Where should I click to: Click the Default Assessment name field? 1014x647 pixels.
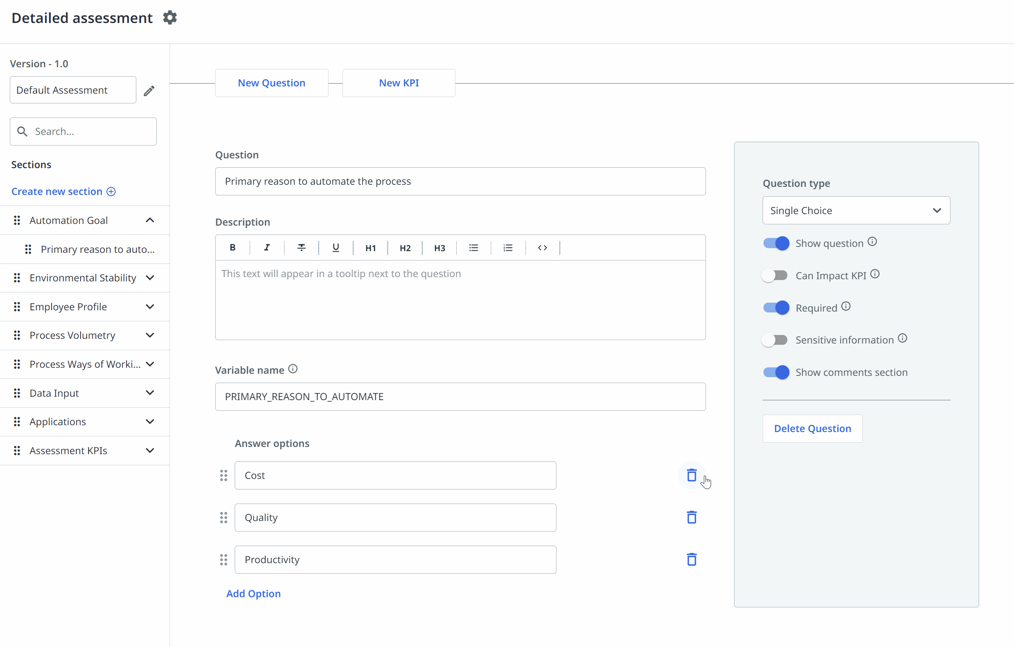[73, 90]
